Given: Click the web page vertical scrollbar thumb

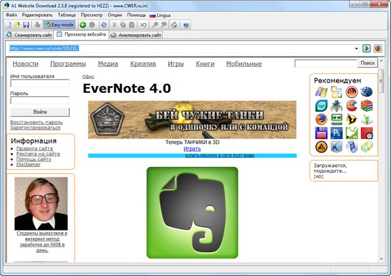Looking at the screenshot, I should pyautogui.click(x=381, y=81).
